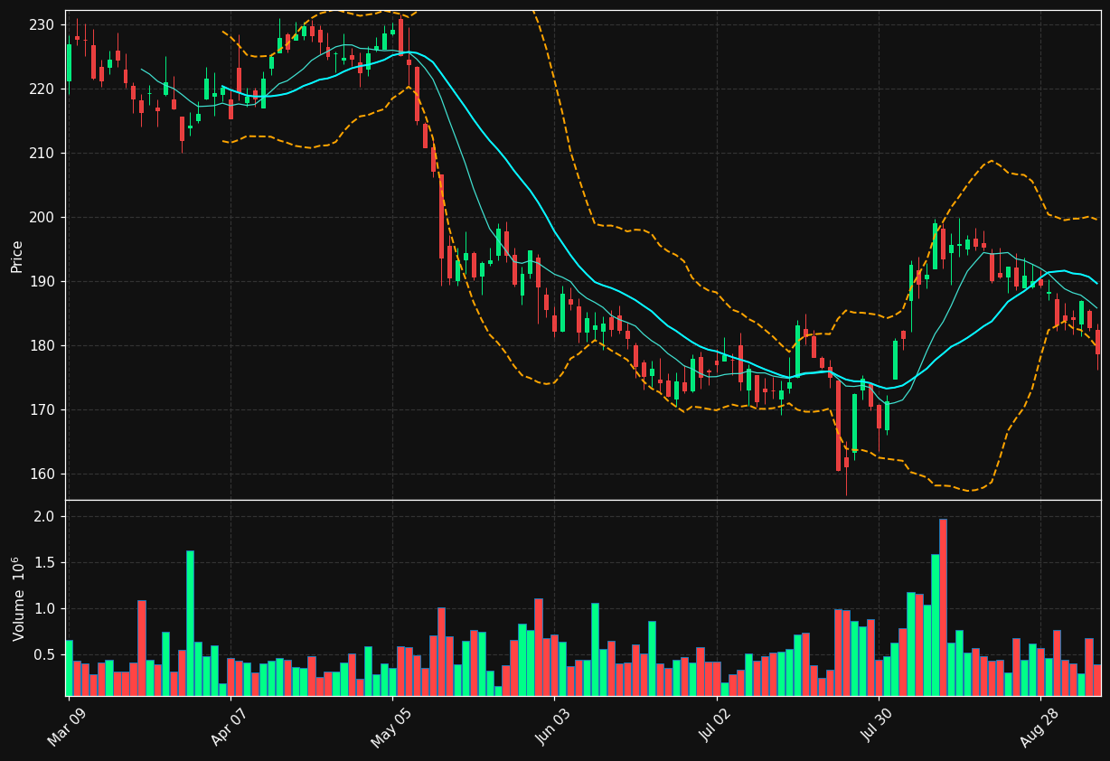Image resolution: width=1110 pixels, height=761 pixels.
Task: Click the "Jul 30" date label
Action: tap(879, 725)
